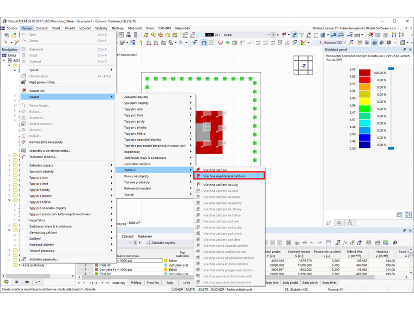Click the upper legend range slider handle
Image resolution: width=414 pixels, height=310 pixels.
click(x=391, y=69)
